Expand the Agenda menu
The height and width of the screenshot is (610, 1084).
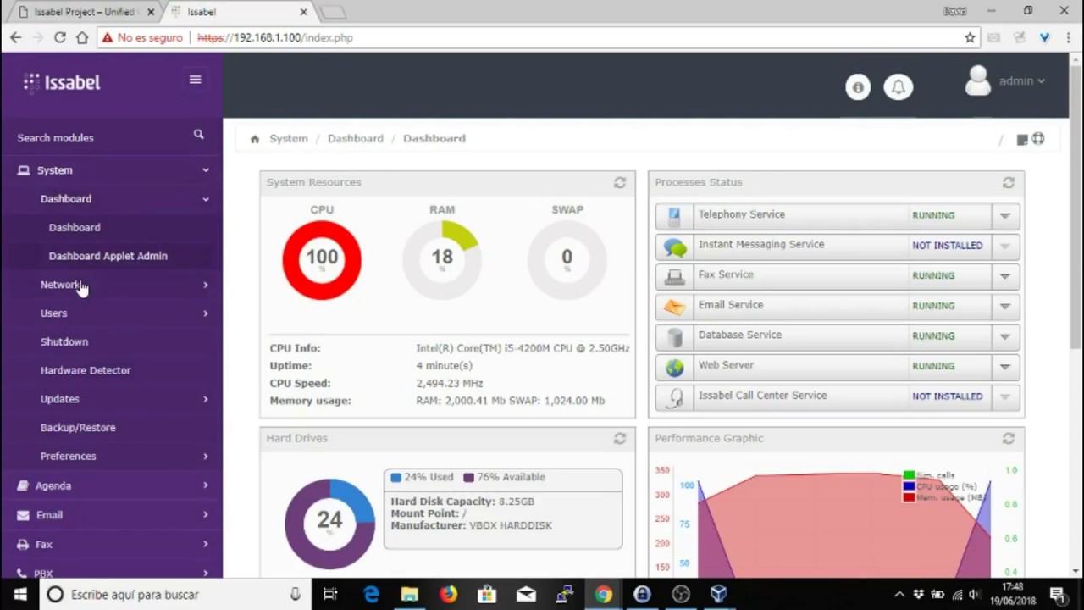112,485
